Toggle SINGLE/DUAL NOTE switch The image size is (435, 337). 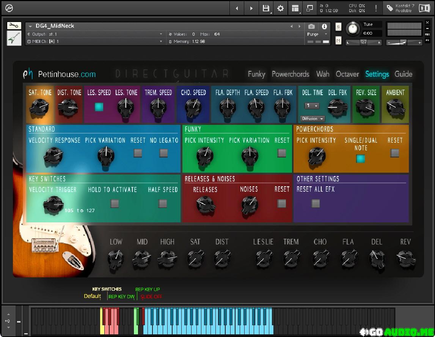point(360,159)
